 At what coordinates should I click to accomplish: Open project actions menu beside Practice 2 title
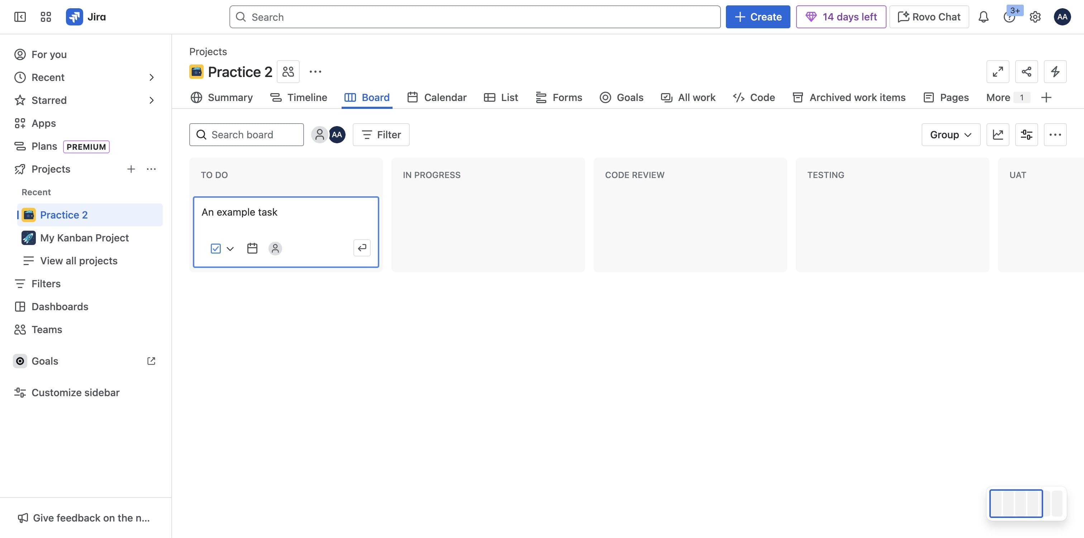click(315, 72)
